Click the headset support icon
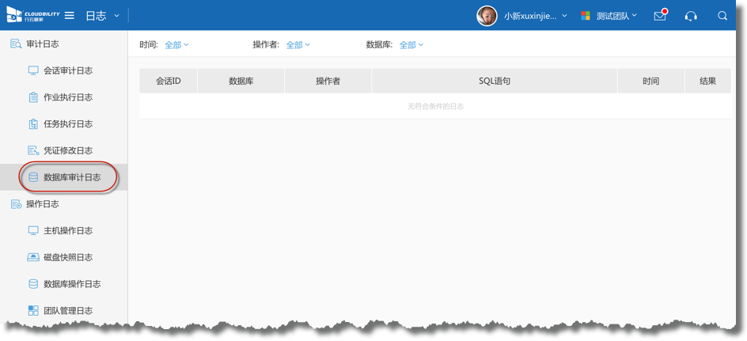Image resolution: width=747 pixels, height=341 pixels. coord(691,16)
